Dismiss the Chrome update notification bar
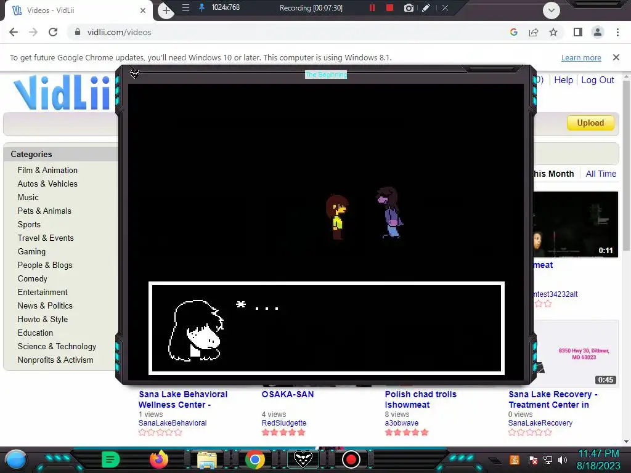631x473 pixels. coord(616,57)
